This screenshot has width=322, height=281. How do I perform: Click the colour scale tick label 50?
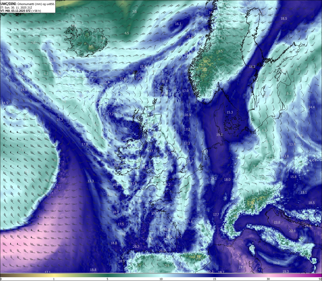320,279
